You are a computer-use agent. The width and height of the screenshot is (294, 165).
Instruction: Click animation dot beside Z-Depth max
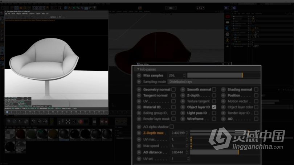point(139,133)
